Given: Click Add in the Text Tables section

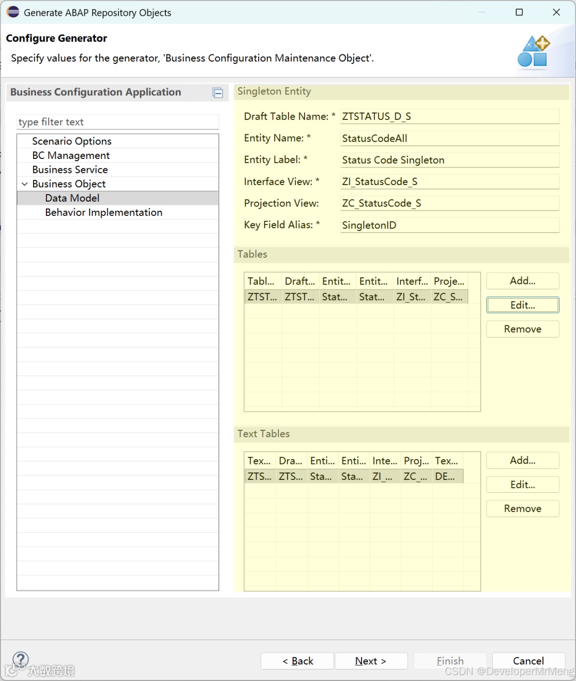Looking at the screenshot, I should 523,460.
